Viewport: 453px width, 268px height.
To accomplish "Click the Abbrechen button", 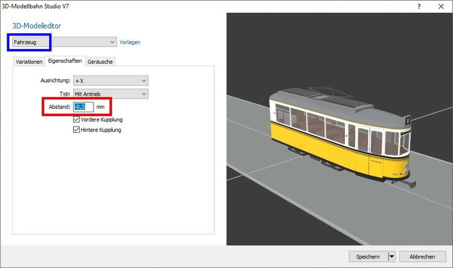I will point(422,257).
